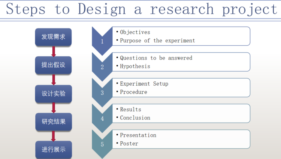Click the chevron numbered 3
Image resolution: width=281 pixels, height=159 pixels.
102,93
